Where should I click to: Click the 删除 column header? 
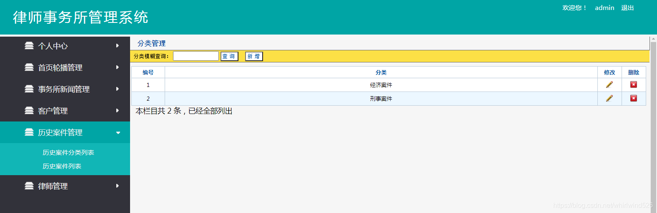click(634, 72)
